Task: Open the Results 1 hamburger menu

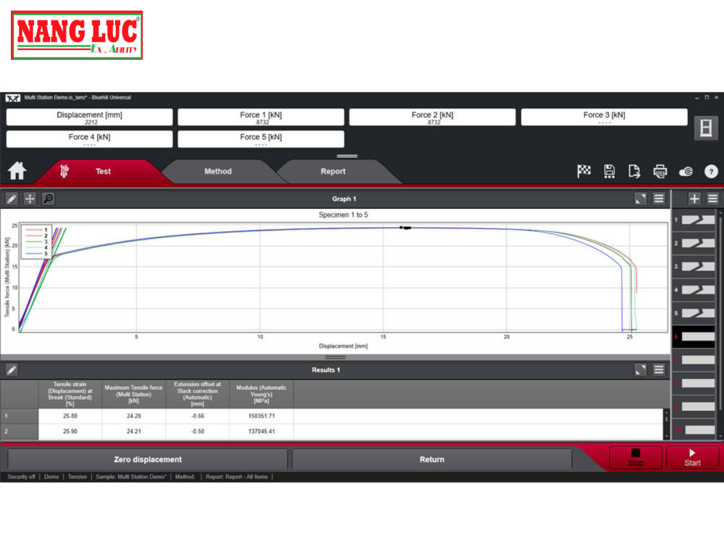Action: click(x=659, y=370)
